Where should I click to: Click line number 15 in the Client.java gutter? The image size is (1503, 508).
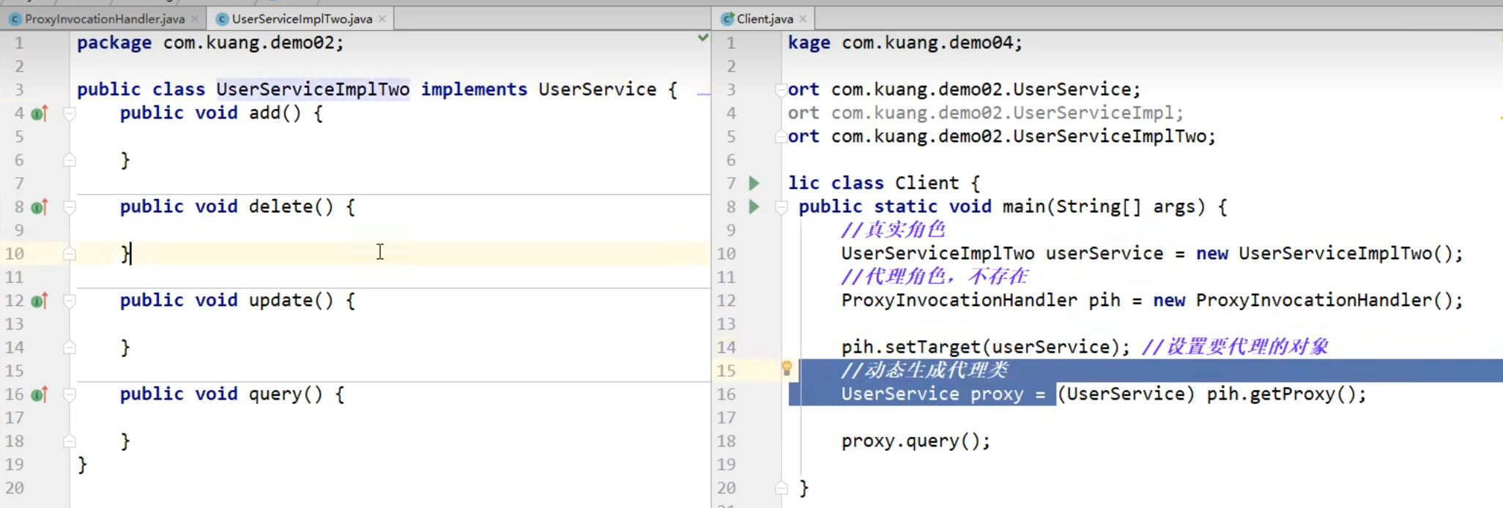coord(726,370)
